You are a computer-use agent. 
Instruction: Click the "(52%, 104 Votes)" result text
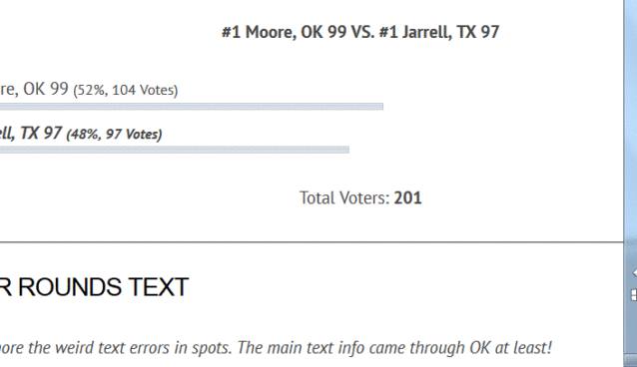[126, 90]
